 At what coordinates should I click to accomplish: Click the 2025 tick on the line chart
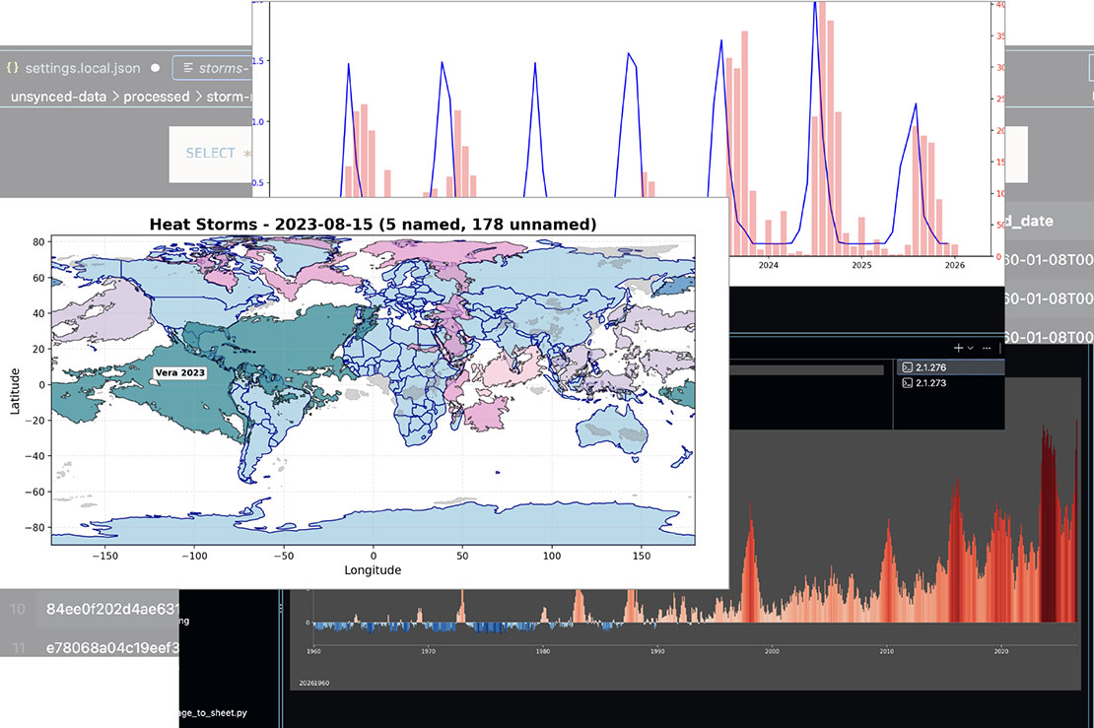pos(861,265)
